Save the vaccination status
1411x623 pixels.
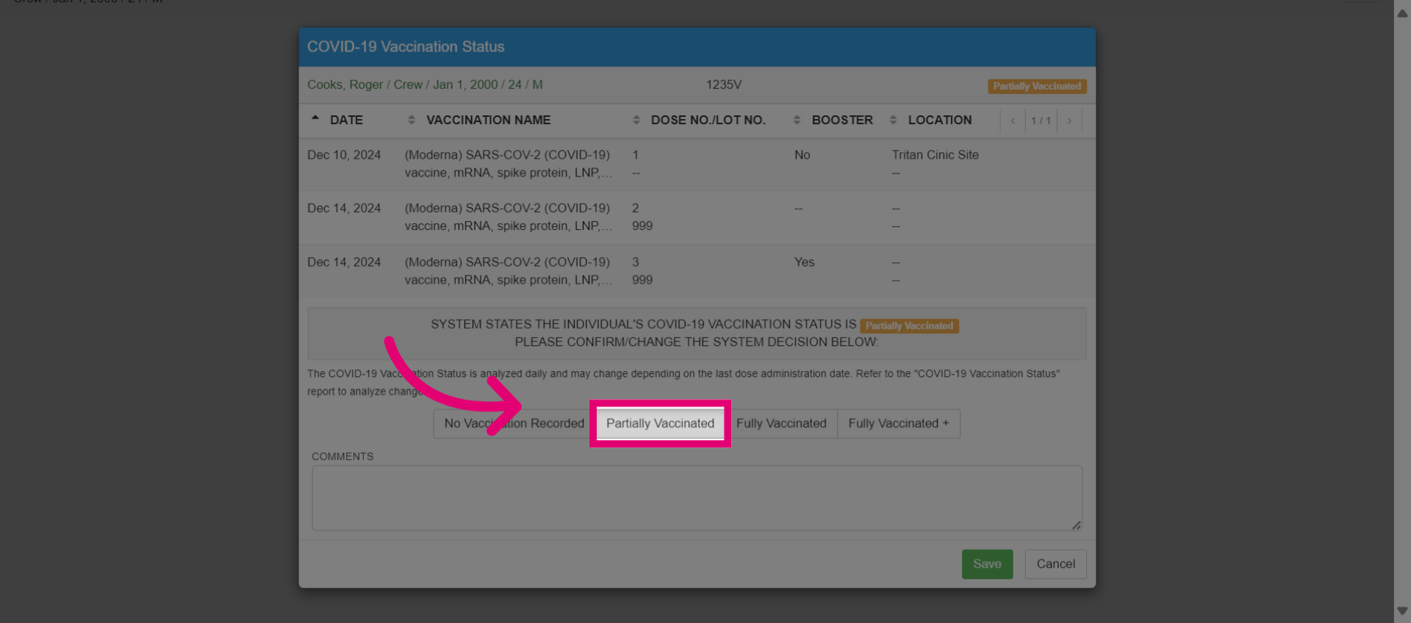987,564
